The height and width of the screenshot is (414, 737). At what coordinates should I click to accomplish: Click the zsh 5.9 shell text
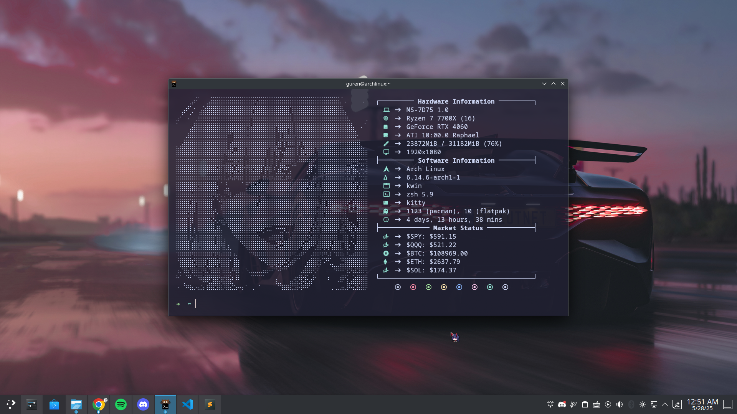coord(420,194)
